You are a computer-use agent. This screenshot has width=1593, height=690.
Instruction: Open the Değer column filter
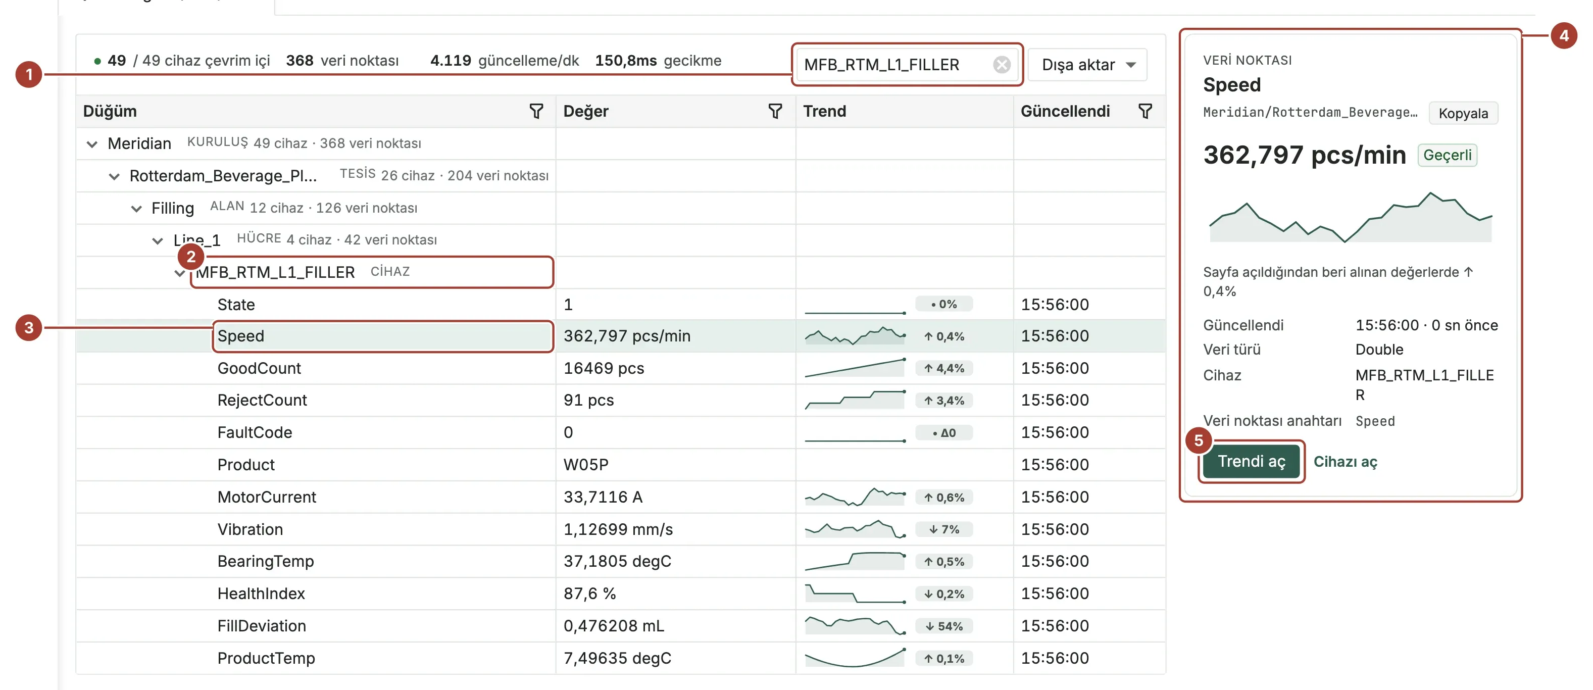point(775,111)
